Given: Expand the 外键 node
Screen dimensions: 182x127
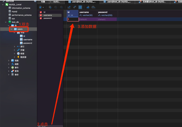Looking at the screenshot, I should click(14, 50).
